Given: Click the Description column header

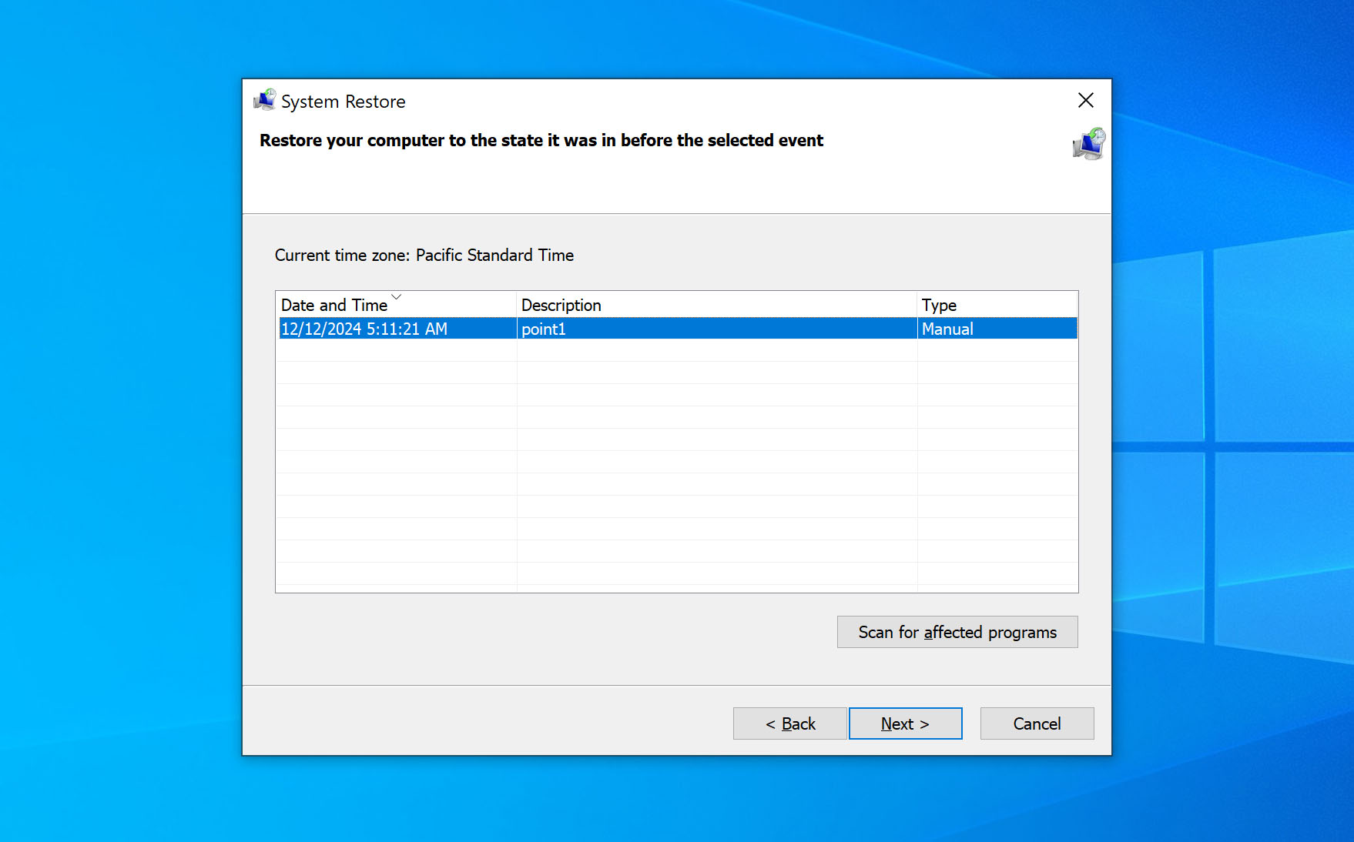Looking at the screenshot, I should 717,305.
